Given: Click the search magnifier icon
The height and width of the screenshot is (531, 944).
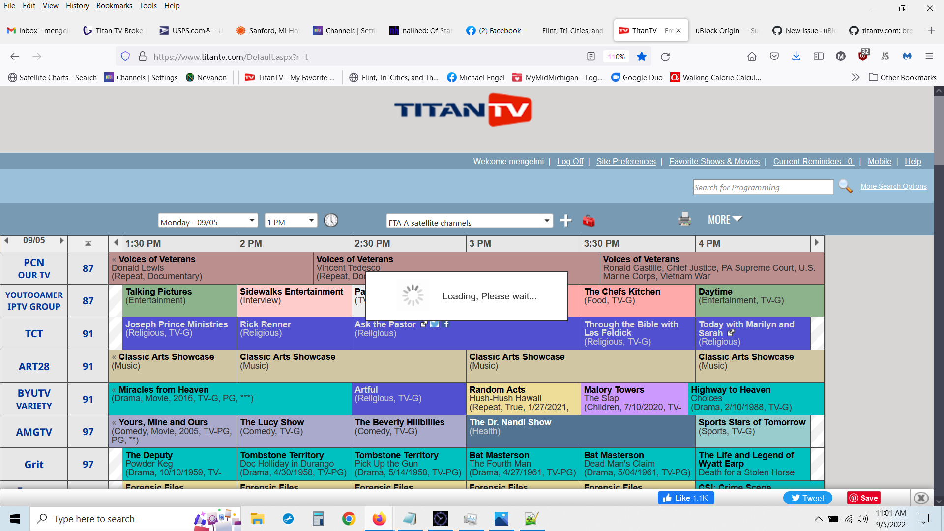Looking at the screenshot, I should (x=845, y=187).
